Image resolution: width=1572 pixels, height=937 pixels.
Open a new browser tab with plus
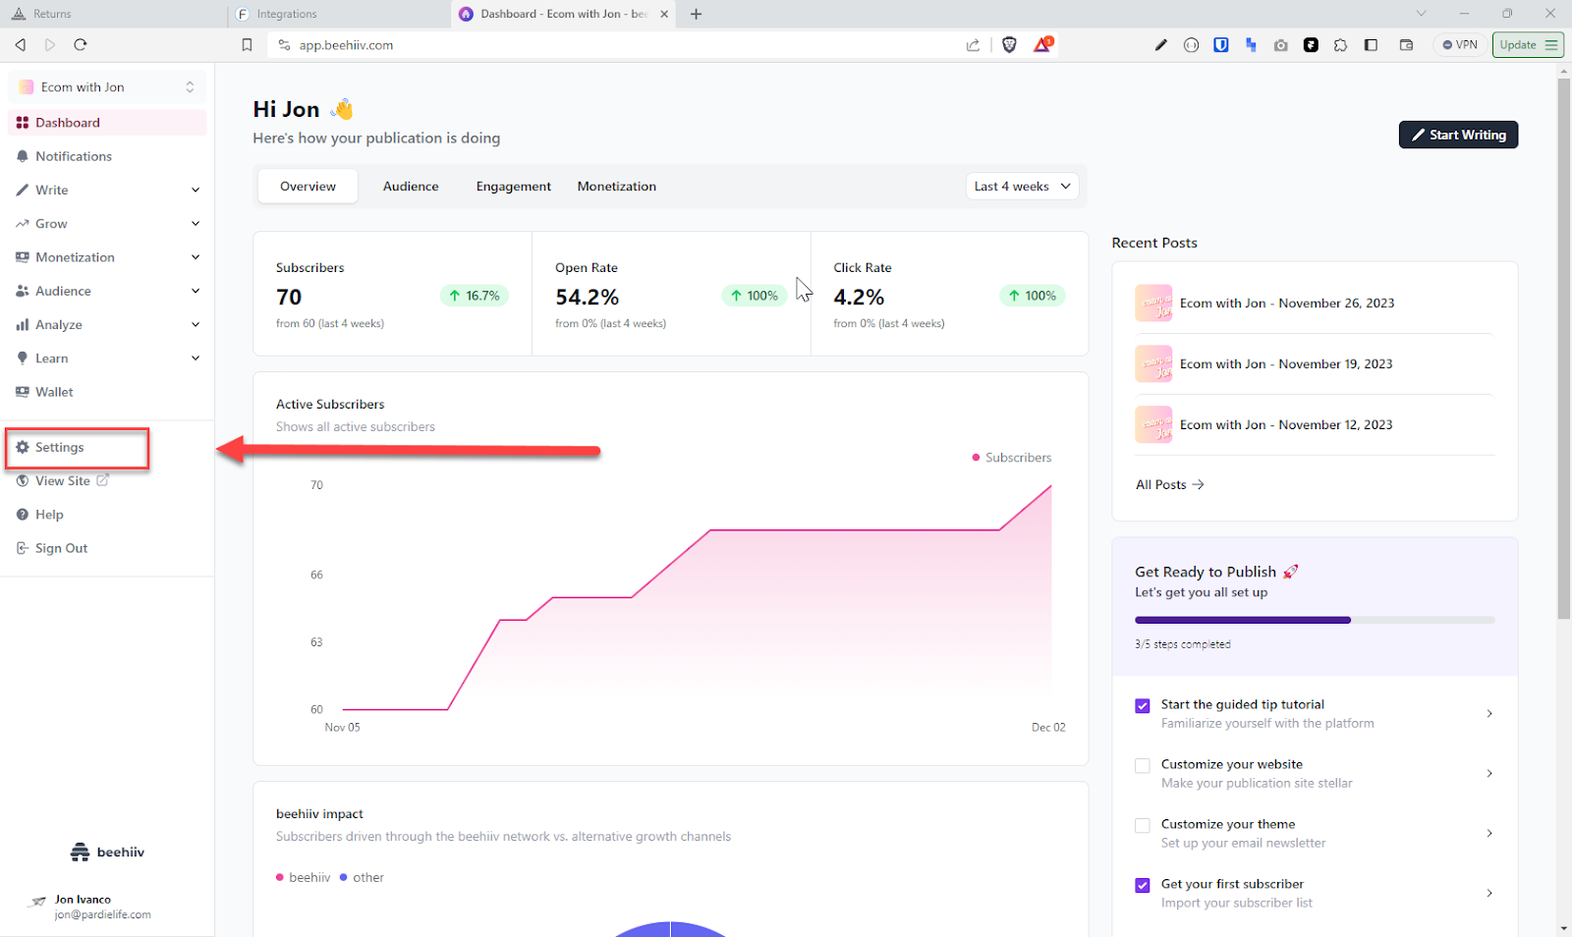[697, 14]
